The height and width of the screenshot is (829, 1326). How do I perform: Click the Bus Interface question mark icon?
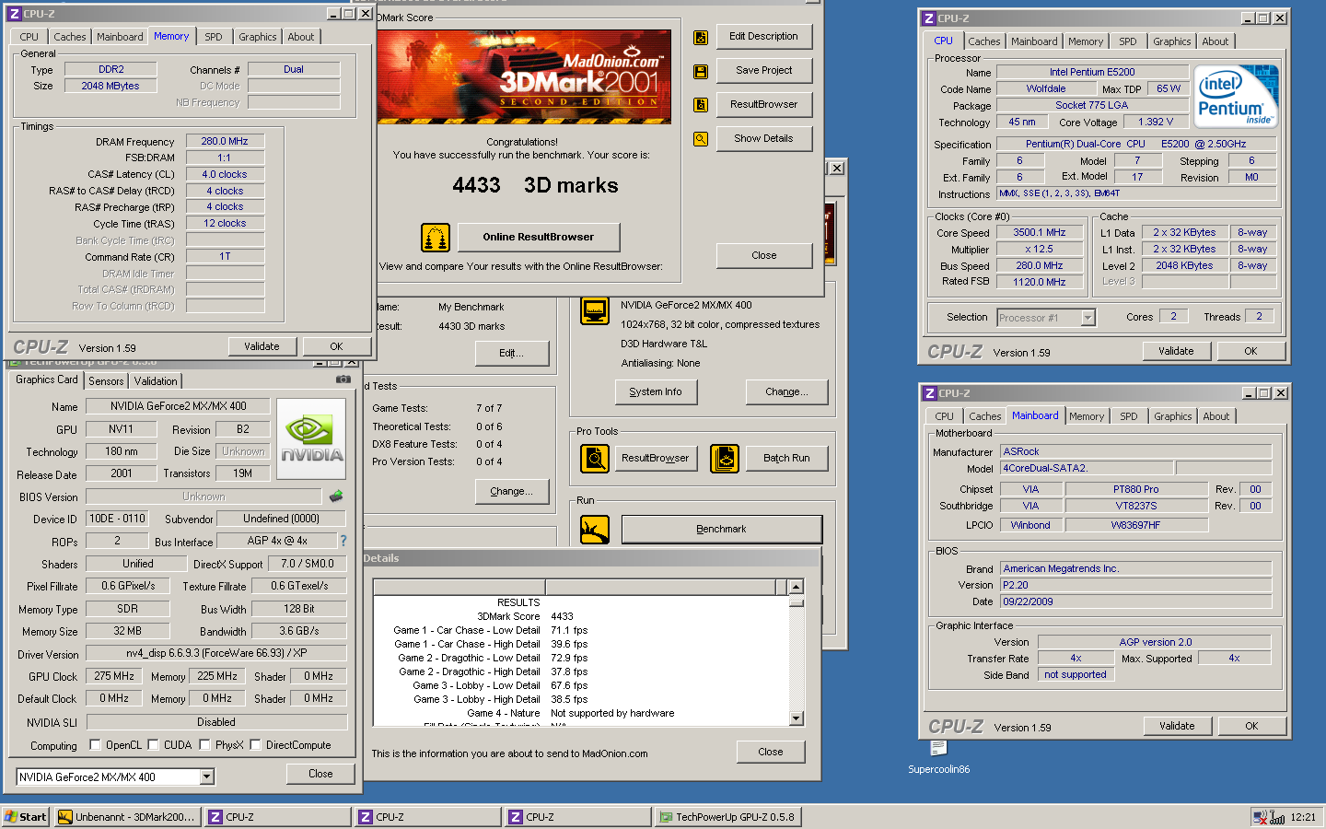tap(343, 541)
